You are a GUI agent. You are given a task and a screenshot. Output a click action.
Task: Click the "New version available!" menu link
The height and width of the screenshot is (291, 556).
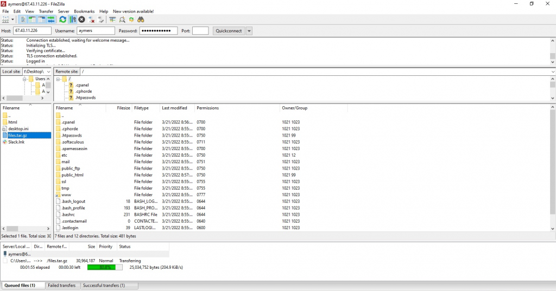133,11
